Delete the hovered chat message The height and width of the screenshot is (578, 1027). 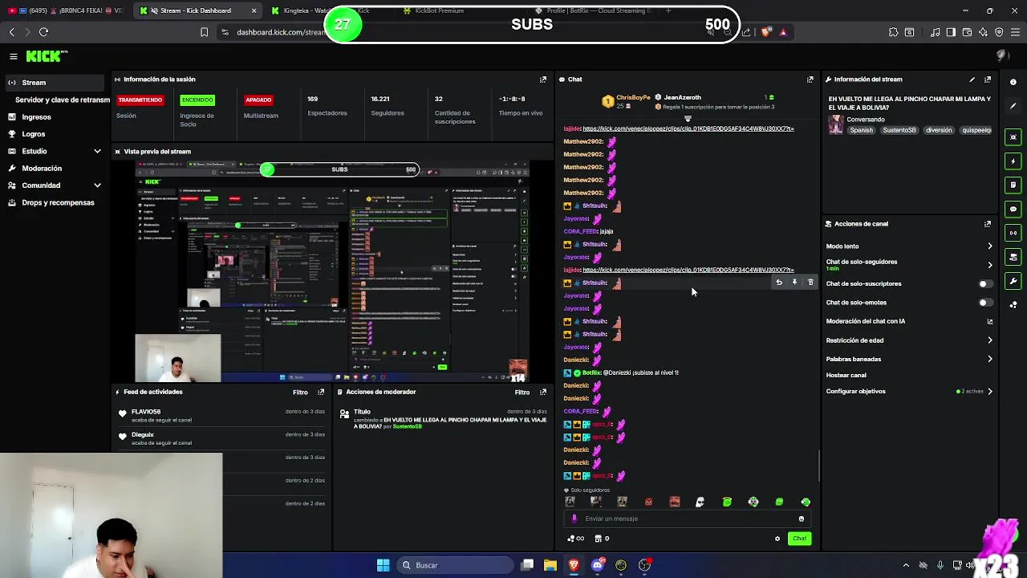pyautogui.click(x=810, y=283)
